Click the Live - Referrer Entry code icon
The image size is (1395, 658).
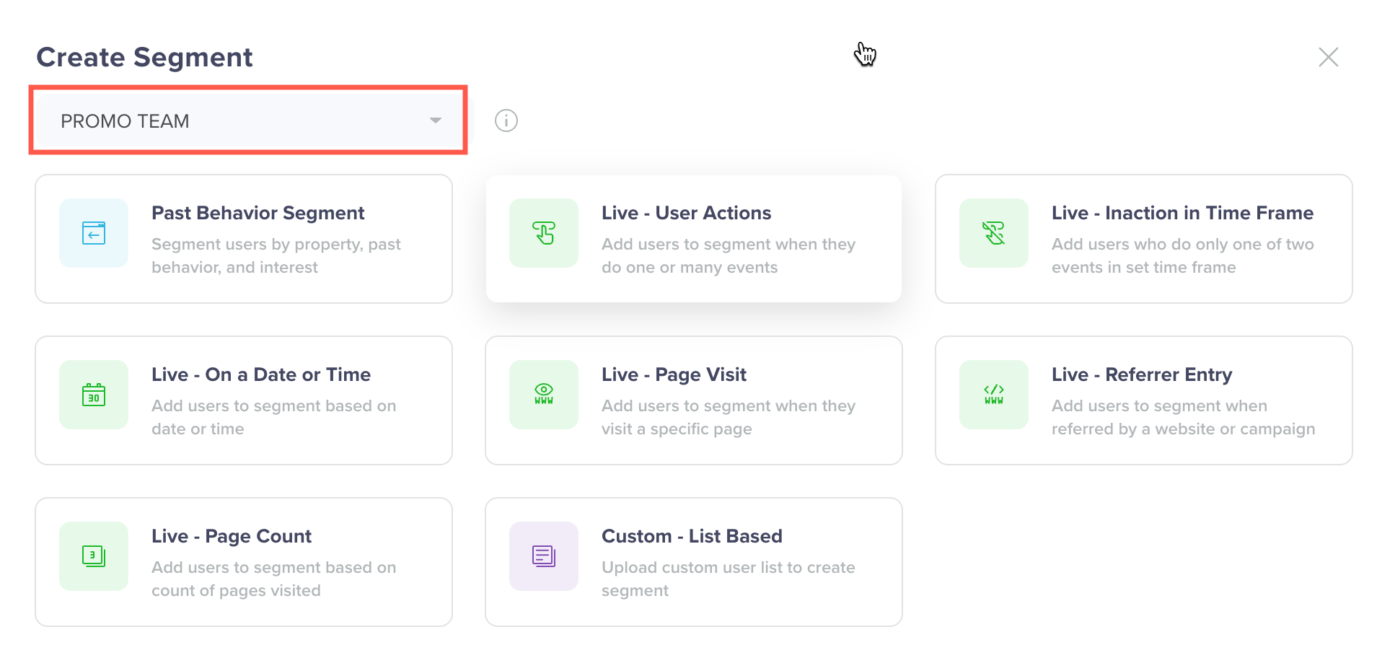click(993, 395)
